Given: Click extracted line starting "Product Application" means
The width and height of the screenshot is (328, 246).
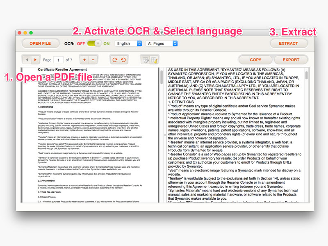Looking at the screenshot, I should click(x=230, y=114).
